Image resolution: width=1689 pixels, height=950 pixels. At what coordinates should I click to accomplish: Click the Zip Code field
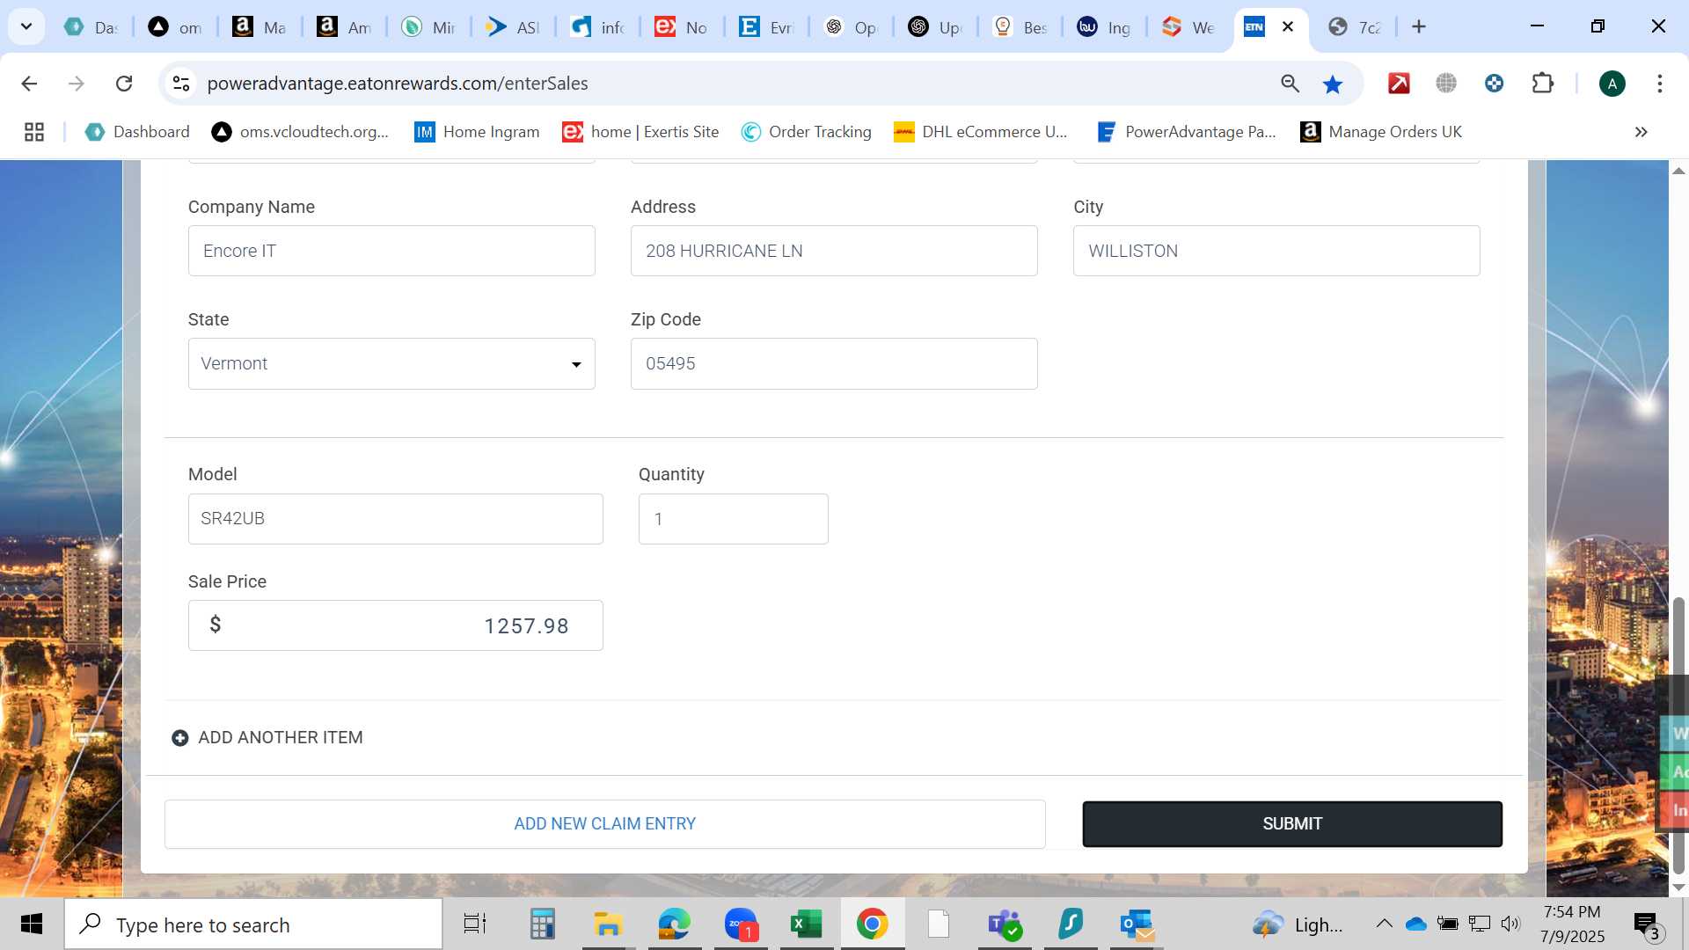834,364
